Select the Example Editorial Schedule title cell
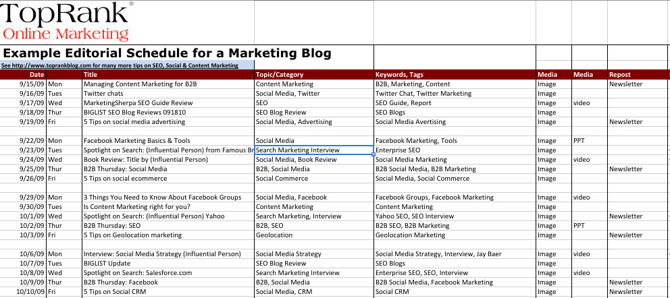 (x=166, y=53)
